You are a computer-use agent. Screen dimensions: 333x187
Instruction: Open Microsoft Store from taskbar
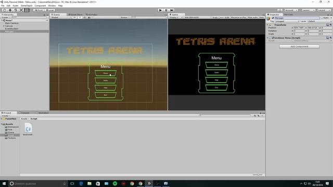coord(98,183)
